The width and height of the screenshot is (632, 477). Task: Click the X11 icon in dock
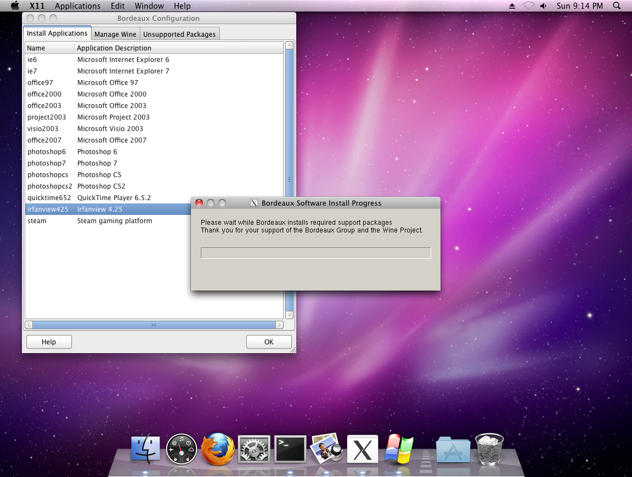click(362, 450)
